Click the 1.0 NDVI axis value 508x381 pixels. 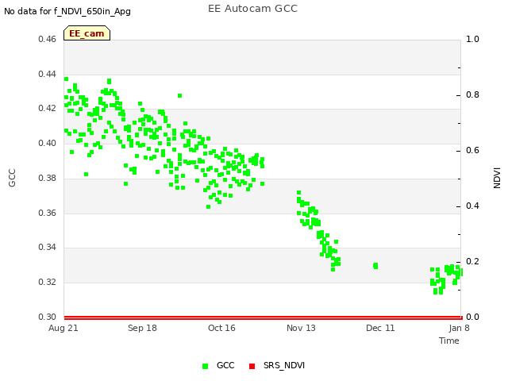click(x=472, y=39)
